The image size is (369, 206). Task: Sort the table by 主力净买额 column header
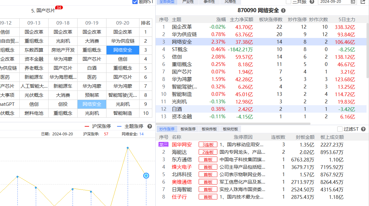tap(241, 19)
